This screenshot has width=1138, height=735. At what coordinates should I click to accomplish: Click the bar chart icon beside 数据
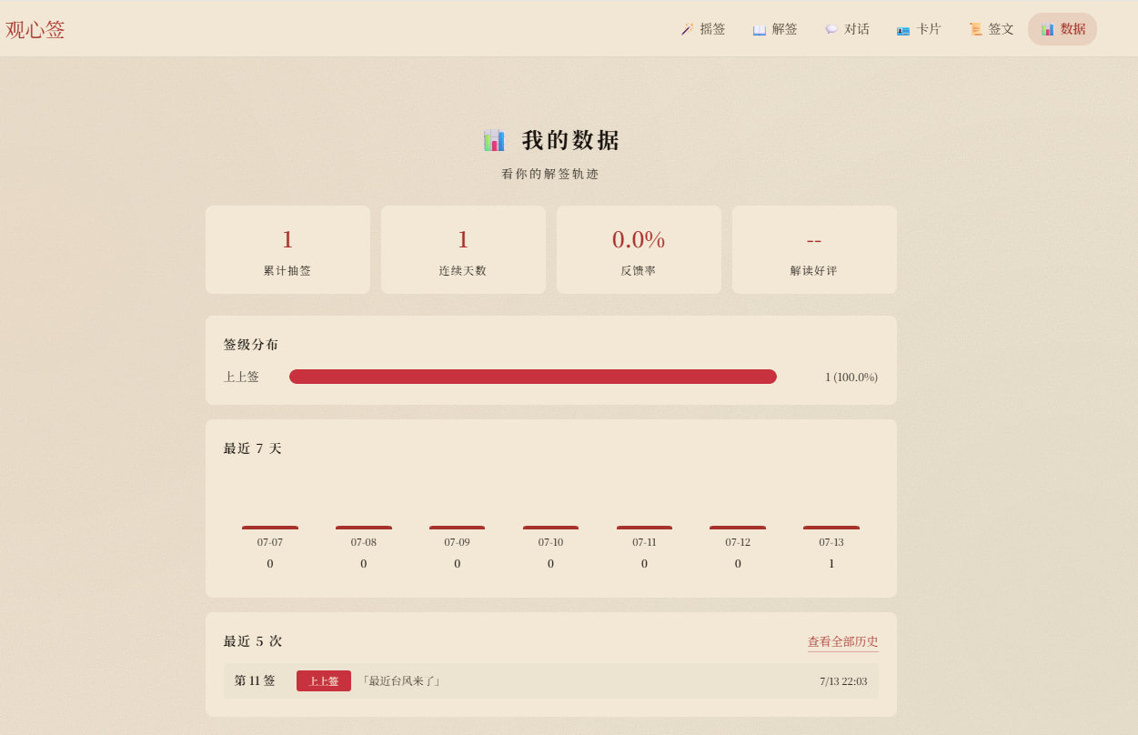click(1047, 29)
